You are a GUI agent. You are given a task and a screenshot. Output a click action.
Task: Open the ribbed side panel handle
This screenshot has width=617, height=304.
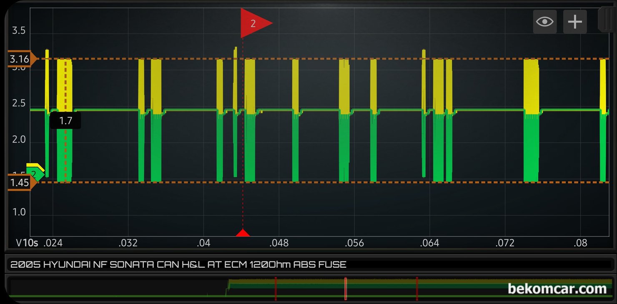click(607, 19)
